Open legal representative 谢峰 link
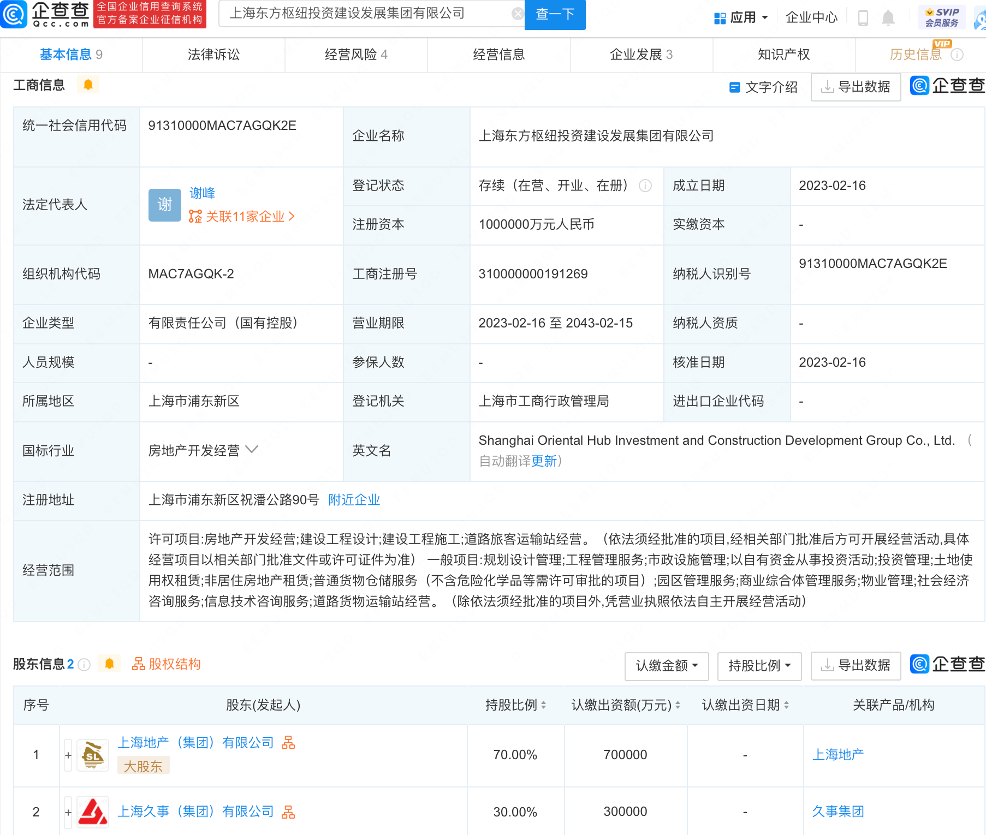Viewport: 986px width, 835px height. point(202,193)
